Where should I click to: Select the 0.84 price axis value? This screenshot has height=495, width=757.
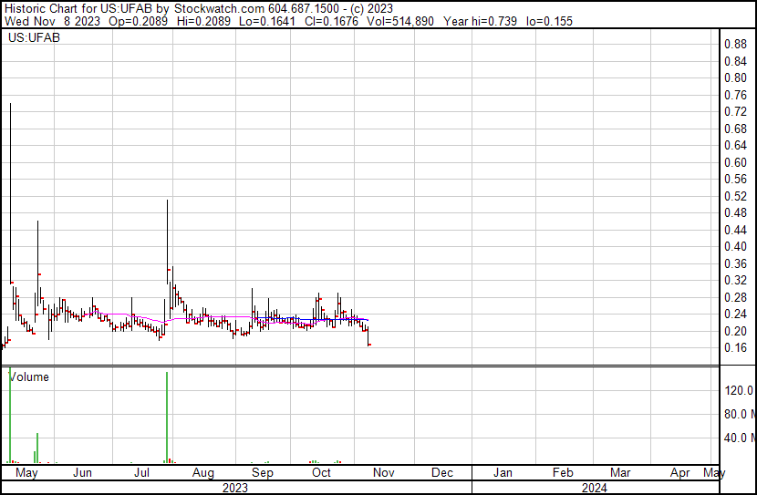[x=735, y=61]
